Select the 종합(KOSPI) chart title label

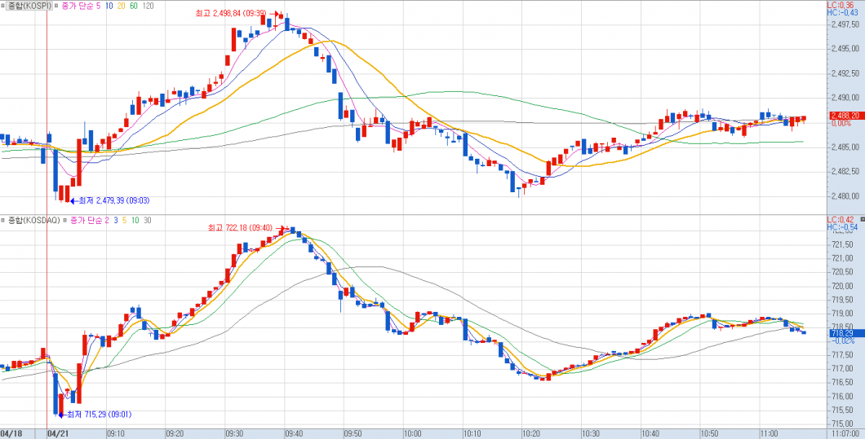29,6
